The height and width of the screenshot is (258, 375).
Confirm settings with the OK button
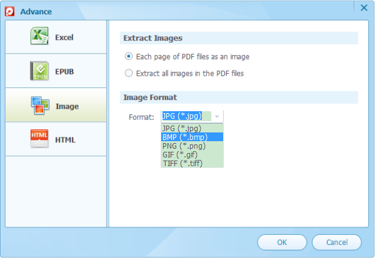pyautogui.click(x=282, y=242)
